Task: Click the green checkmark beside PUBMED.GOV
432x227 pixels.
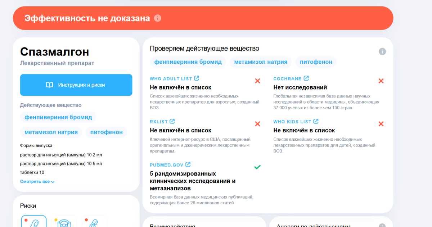Action: pyautogui.click(x=257, y=167)
